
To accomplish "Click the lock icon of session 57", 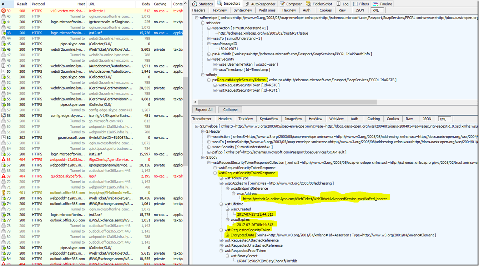I will [x=4, y=110].
